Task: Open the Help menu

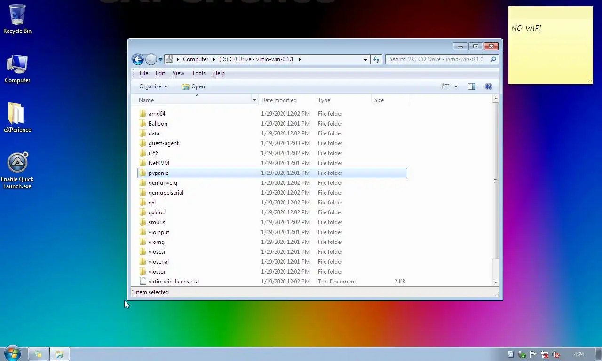Action: pos(219,73)
